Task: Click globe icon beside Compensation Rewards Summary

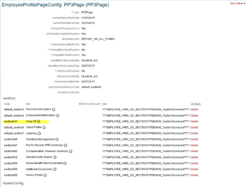Action: 71,151
